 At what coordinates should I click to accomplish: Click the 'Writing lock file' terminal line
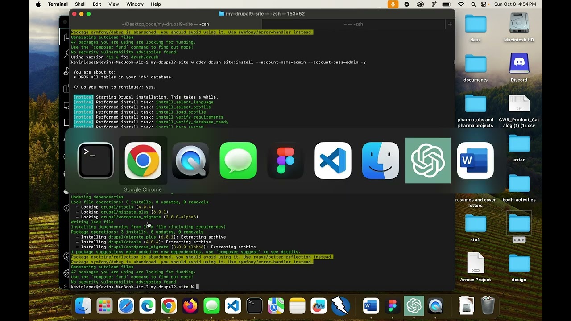(92, 222)
